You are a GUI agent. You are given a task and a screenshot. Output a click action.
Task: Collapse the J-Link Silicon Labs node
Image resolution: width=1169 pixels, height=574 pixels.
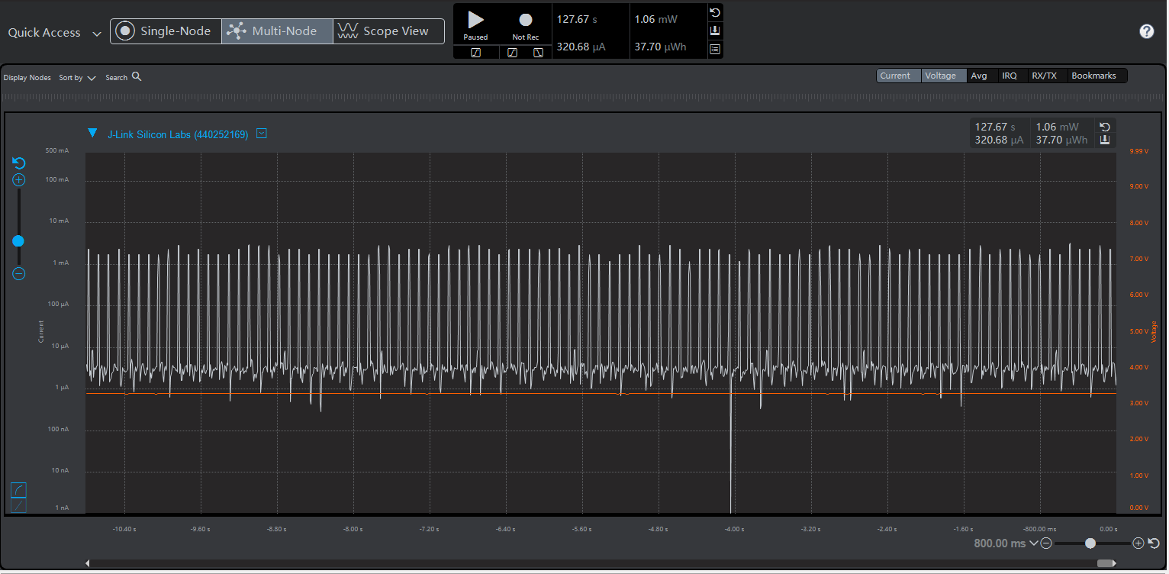click(92, 134)
